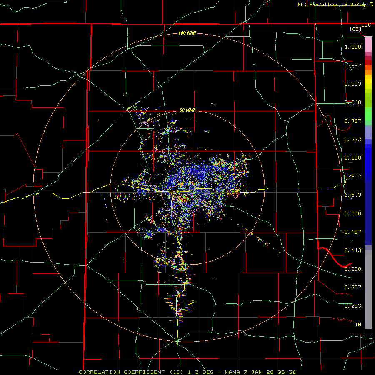This screenshot has height=375, width=375.
Task: Pick the pink segment of the color bar
Action: tap(368, 45)
